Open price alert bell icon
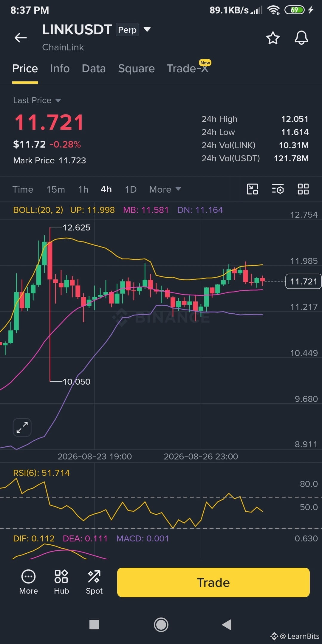This screenshot has width=322, height=644. click(x=301, y=38)
